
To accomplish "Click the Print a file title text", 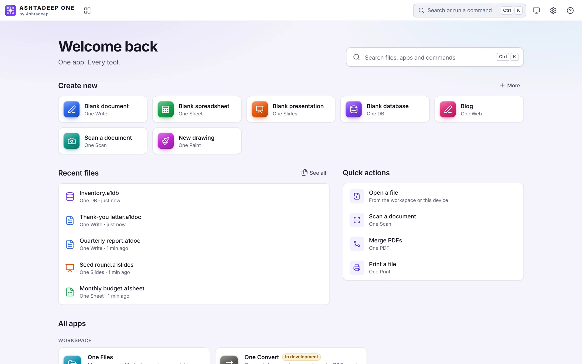I will click(x=382, y=264).
